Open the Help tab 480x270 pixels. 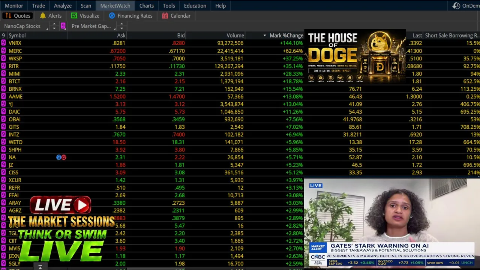pyautogui.click(x=220, y=6)
